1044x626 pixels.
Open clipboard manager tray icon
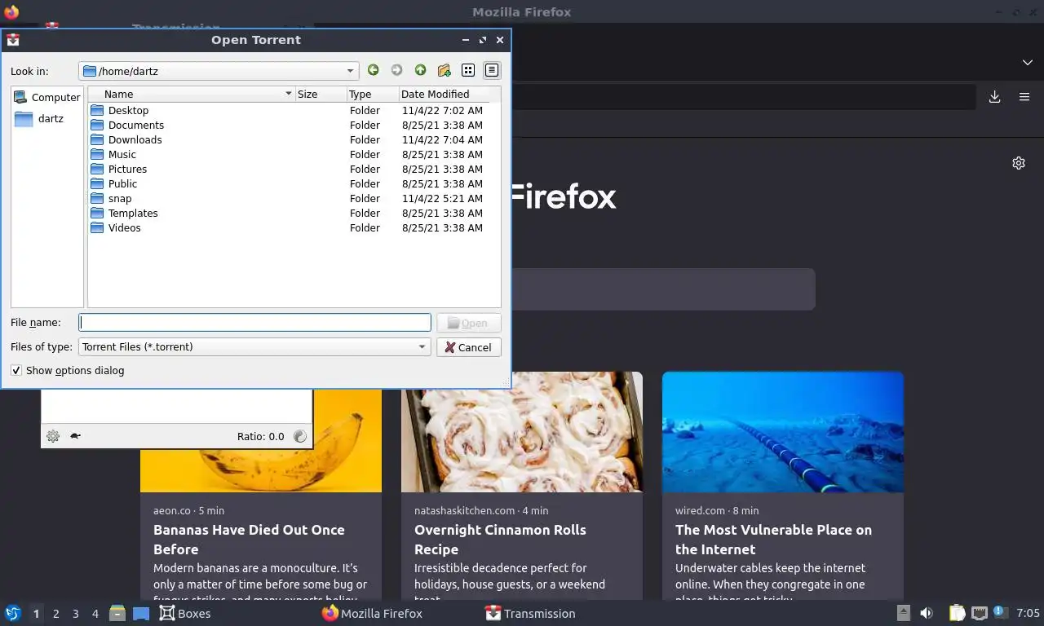point(958,613)
